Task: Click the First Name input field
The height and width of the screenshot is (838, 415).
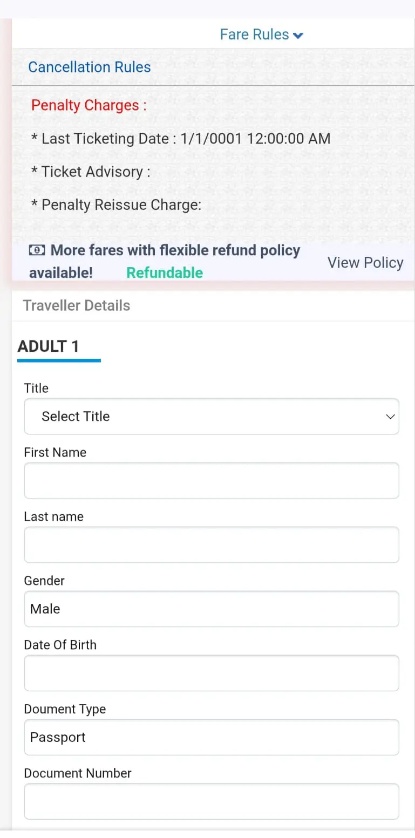Action: point(212,480)
